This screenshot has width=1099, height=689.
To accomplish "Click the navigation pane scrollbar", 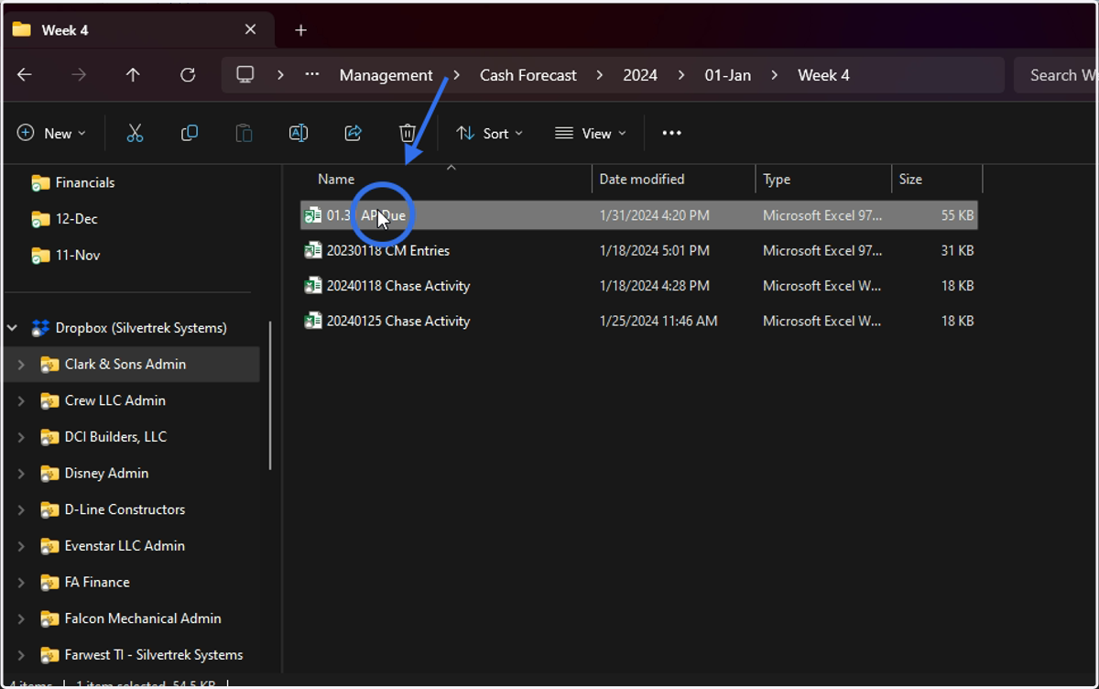I will coord(270,395).
